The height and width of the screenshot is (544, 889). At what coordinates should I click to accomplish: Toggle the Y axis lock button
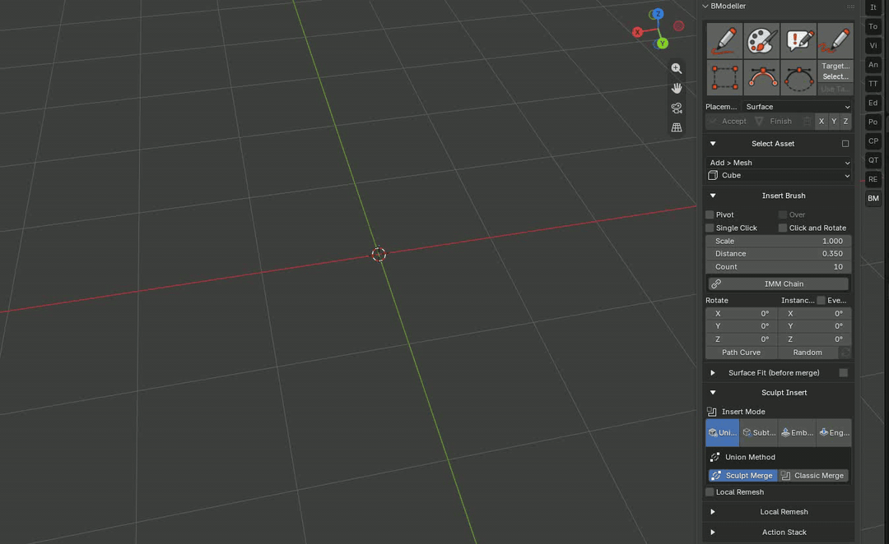coord(833,121)
